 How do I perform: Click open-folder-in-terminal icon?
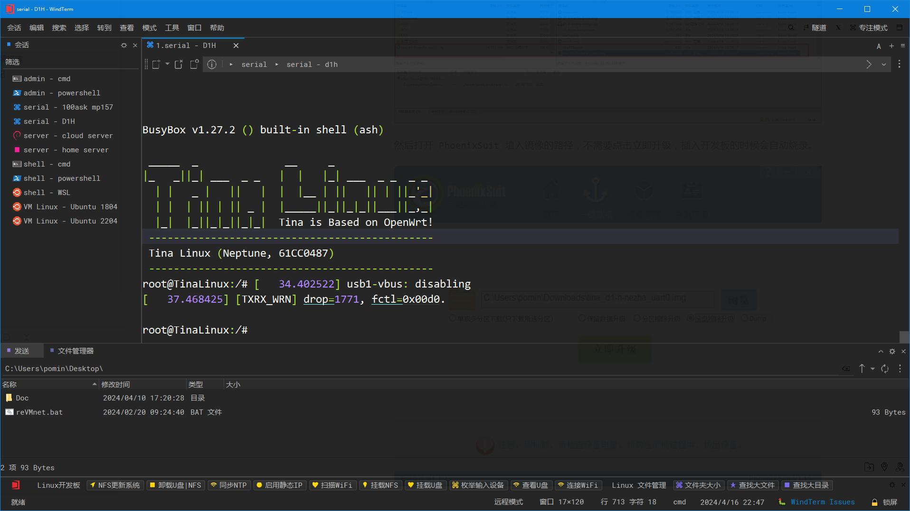(869, 467)
